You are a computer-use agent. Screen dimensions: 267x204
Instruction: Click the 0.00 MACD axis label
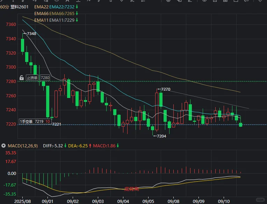tap(12, 174)
